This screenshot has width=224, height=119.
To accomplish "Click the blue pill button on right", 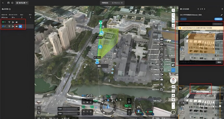I will 219,19.
